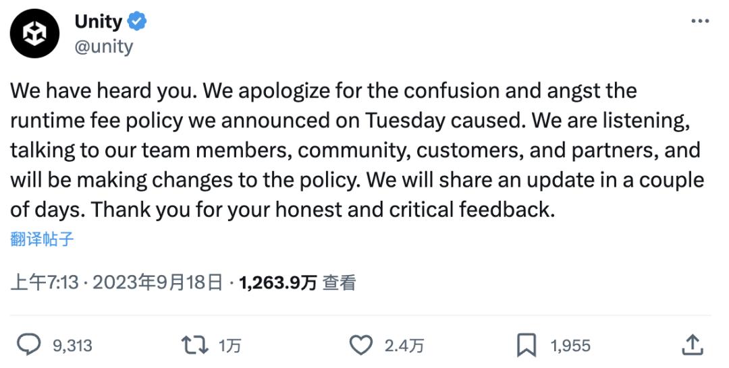Viewport: 729px width, 368px height.
Task: Click the 9,313 reply count
Action: click(72, 346)
